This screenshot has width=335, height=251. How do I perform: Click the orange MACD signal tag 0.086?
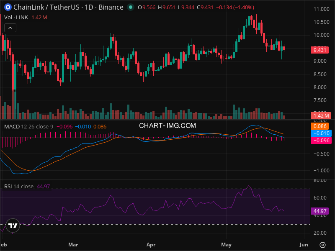(320, 126)
